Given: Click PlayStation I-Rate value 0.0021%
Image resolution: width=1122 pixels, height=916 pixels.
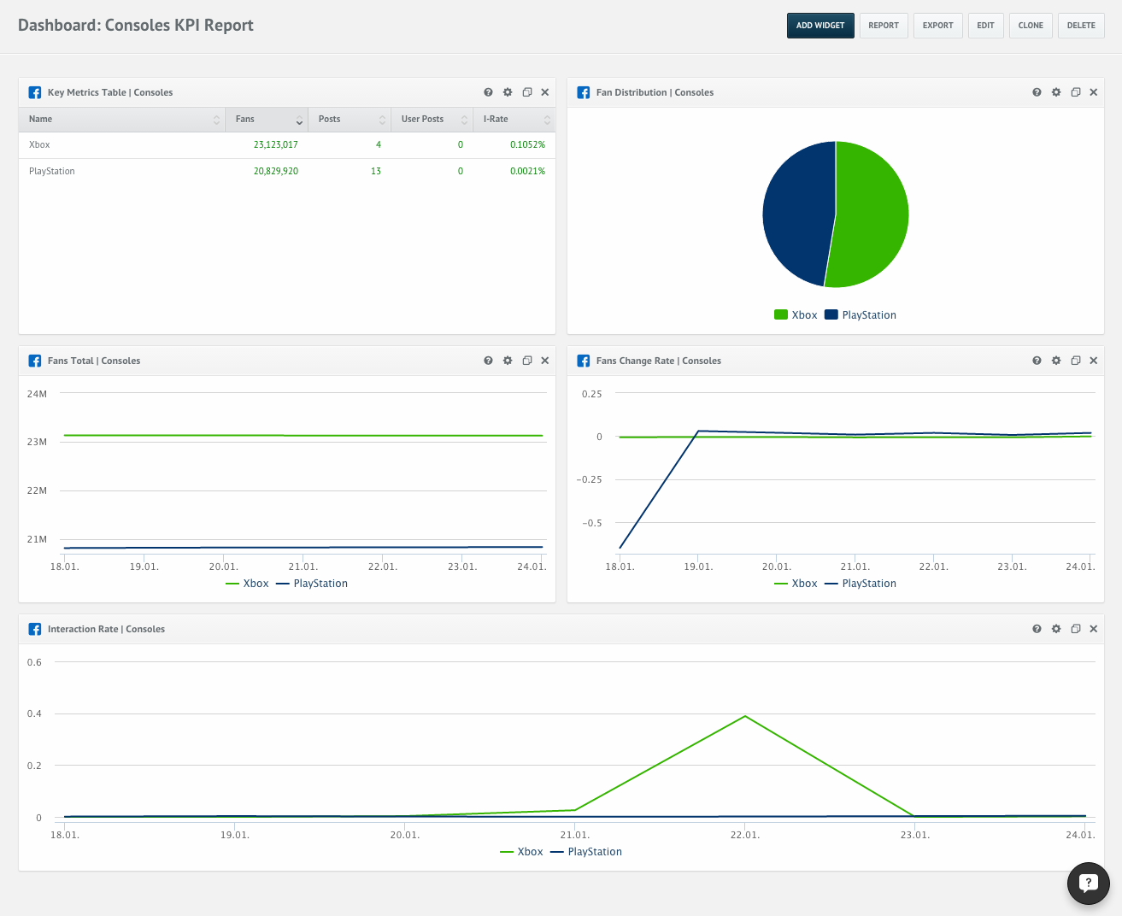Looking at the screenshot, I should click(527, 172).
